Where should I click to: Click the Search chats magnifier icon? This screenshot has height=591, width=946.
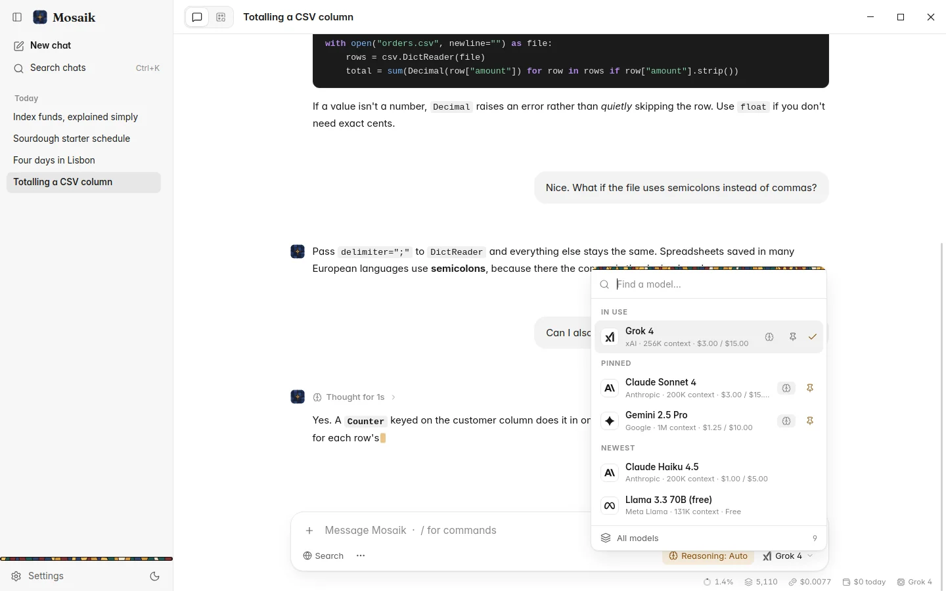[19, 68]
